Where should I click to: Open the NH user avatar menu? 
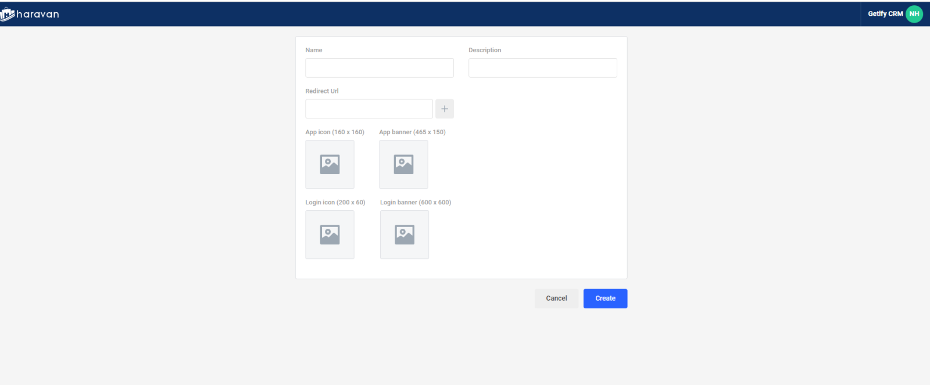914,14
